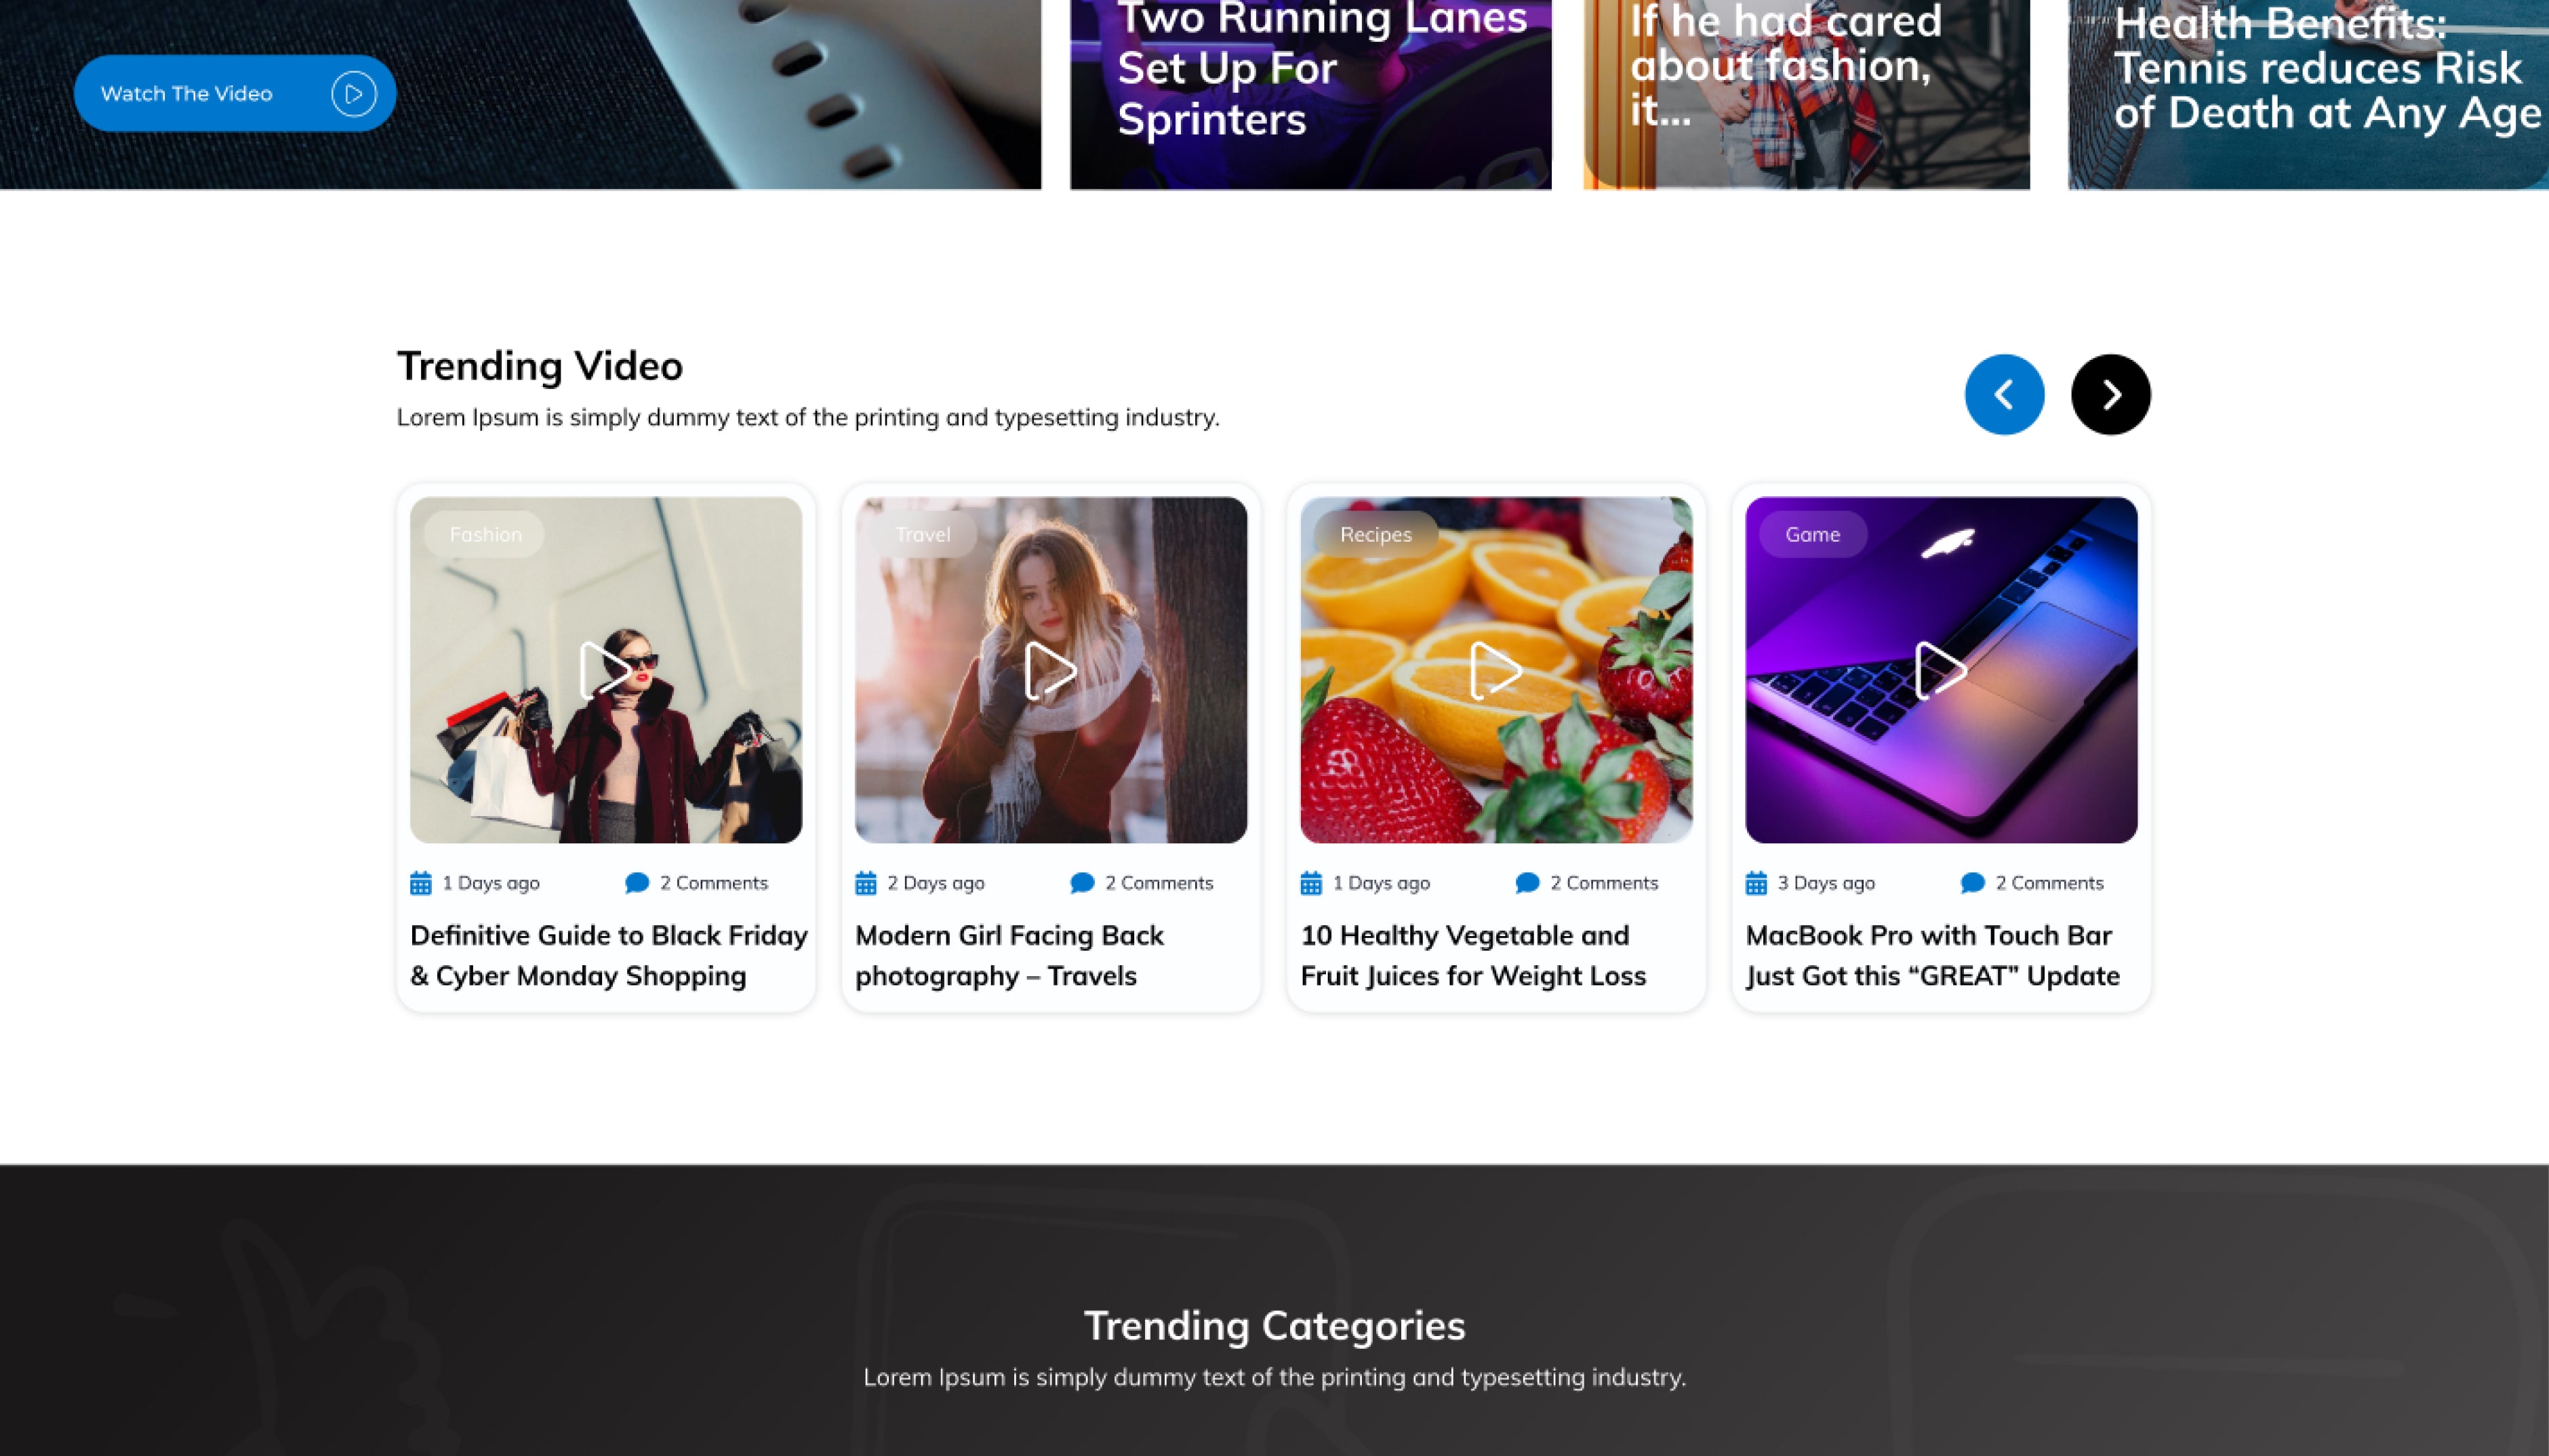Click comment bubble icon on Fashion card
Screen dimensions: 2549x1456
[636, 883]
